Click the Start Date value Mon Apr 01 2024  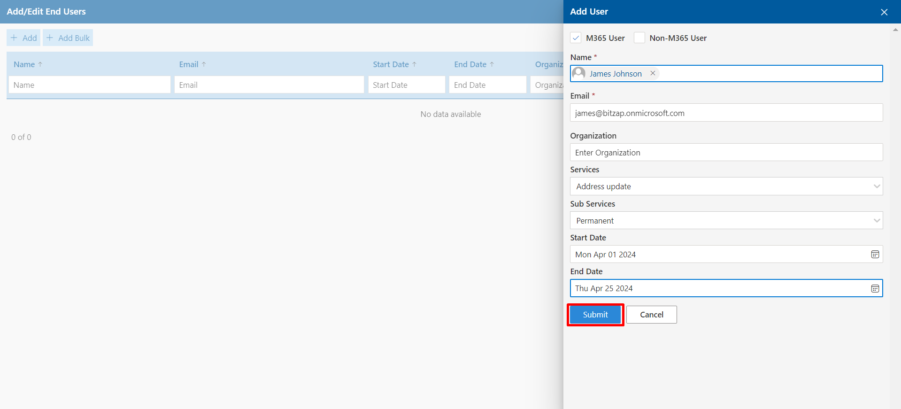click(x=605, y=255)
